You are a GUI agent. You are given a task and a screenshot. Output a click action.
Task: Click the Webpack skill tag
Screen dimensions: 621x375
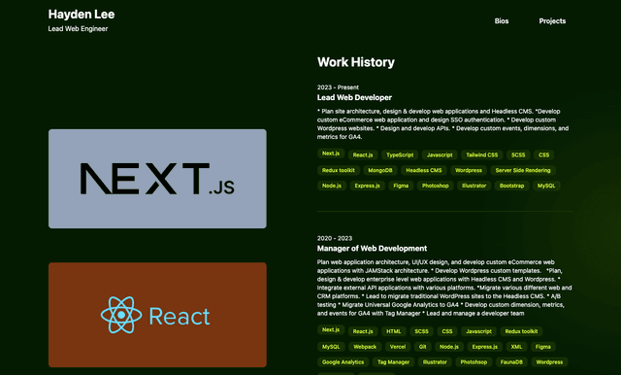click(365, 347)
